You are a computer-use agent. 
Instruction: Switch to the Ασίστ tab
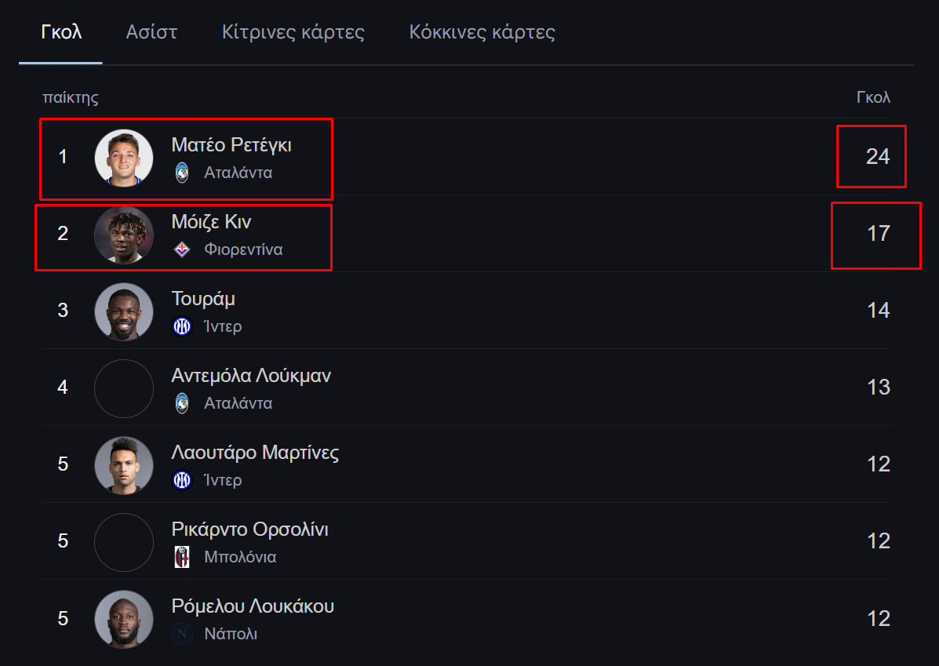click(x=151, y=31)
